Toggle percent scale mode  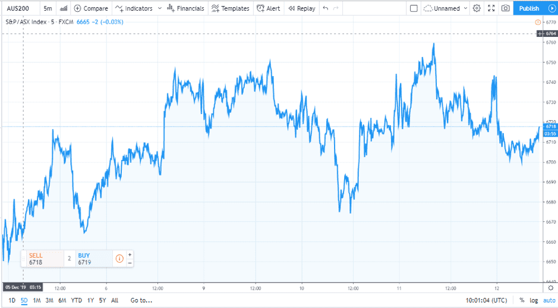[x=522, y=300]
